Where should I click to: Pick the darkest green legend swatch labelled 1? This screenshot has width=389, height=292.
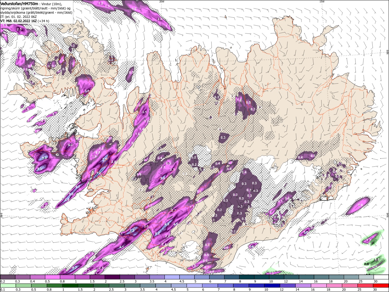click(x=70, y=286)
